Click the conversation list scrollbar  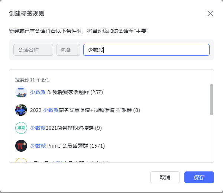(211, 100)
